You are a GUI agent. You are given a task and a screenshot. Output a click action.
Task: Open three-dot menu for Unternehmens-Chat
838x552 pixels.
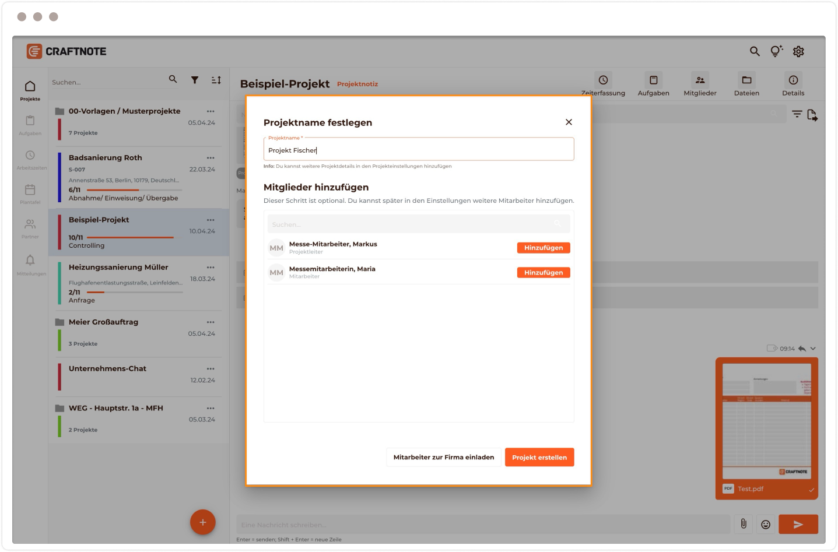point(211,369)
